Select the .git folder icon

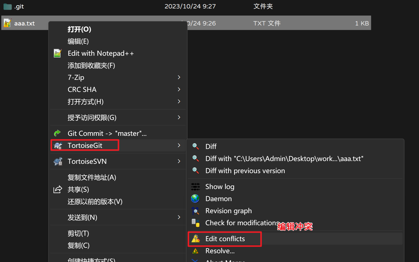pos(7,7)
